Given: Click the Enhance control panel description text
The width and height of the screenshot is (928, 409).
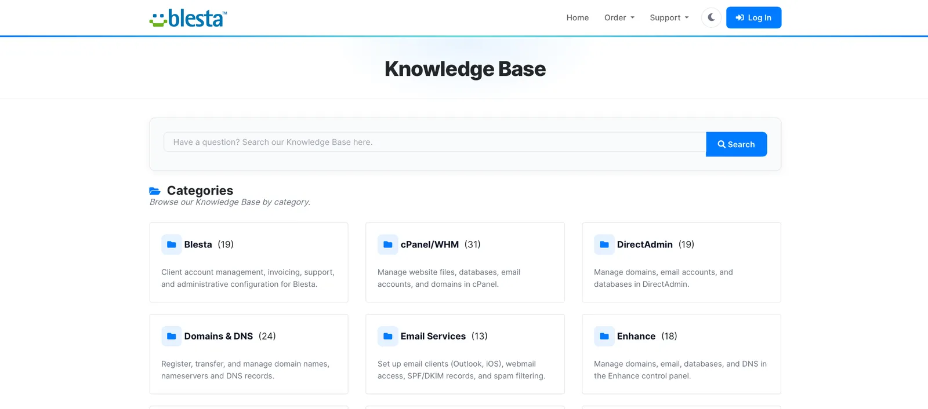Looking at the screenshot, I should [680, 370].
